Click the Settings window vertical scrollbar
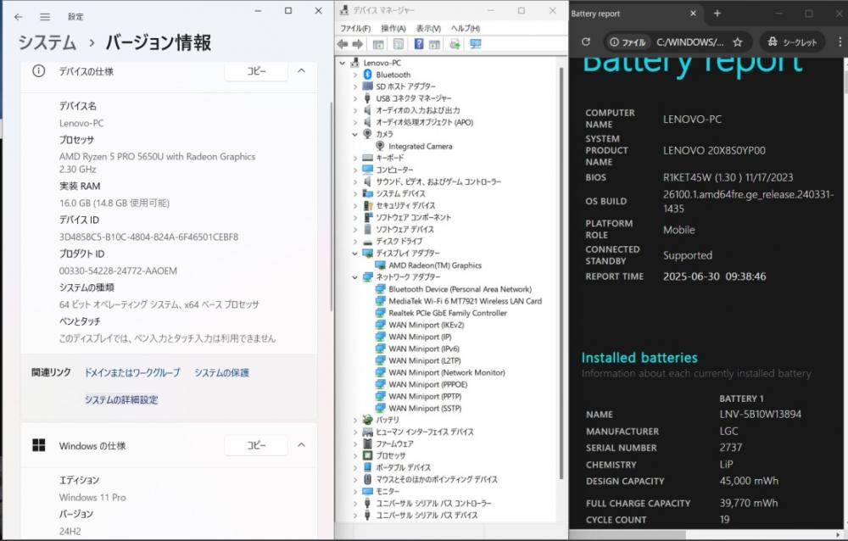The width and height of the screenshot is (848, 541). (x=331, y=205)
